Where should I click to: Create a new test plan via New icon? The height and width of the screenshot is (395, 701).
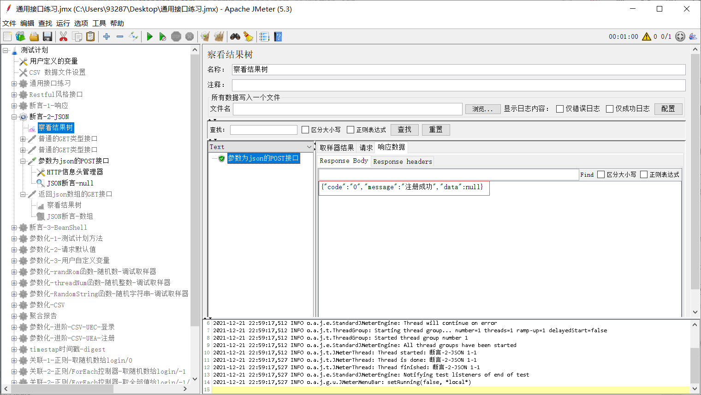[7, 36]
